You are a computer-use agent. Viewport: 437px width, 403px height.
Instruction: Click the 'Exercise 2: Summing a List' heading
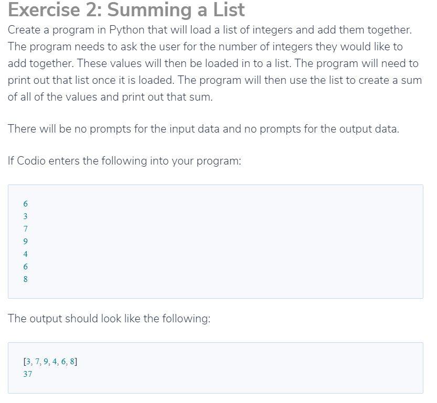(x=126, y=10)
